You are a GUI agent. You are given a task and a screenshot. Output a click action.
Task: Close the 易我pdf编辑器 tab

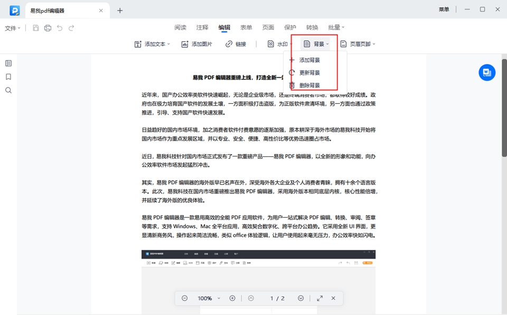point(101,11)
